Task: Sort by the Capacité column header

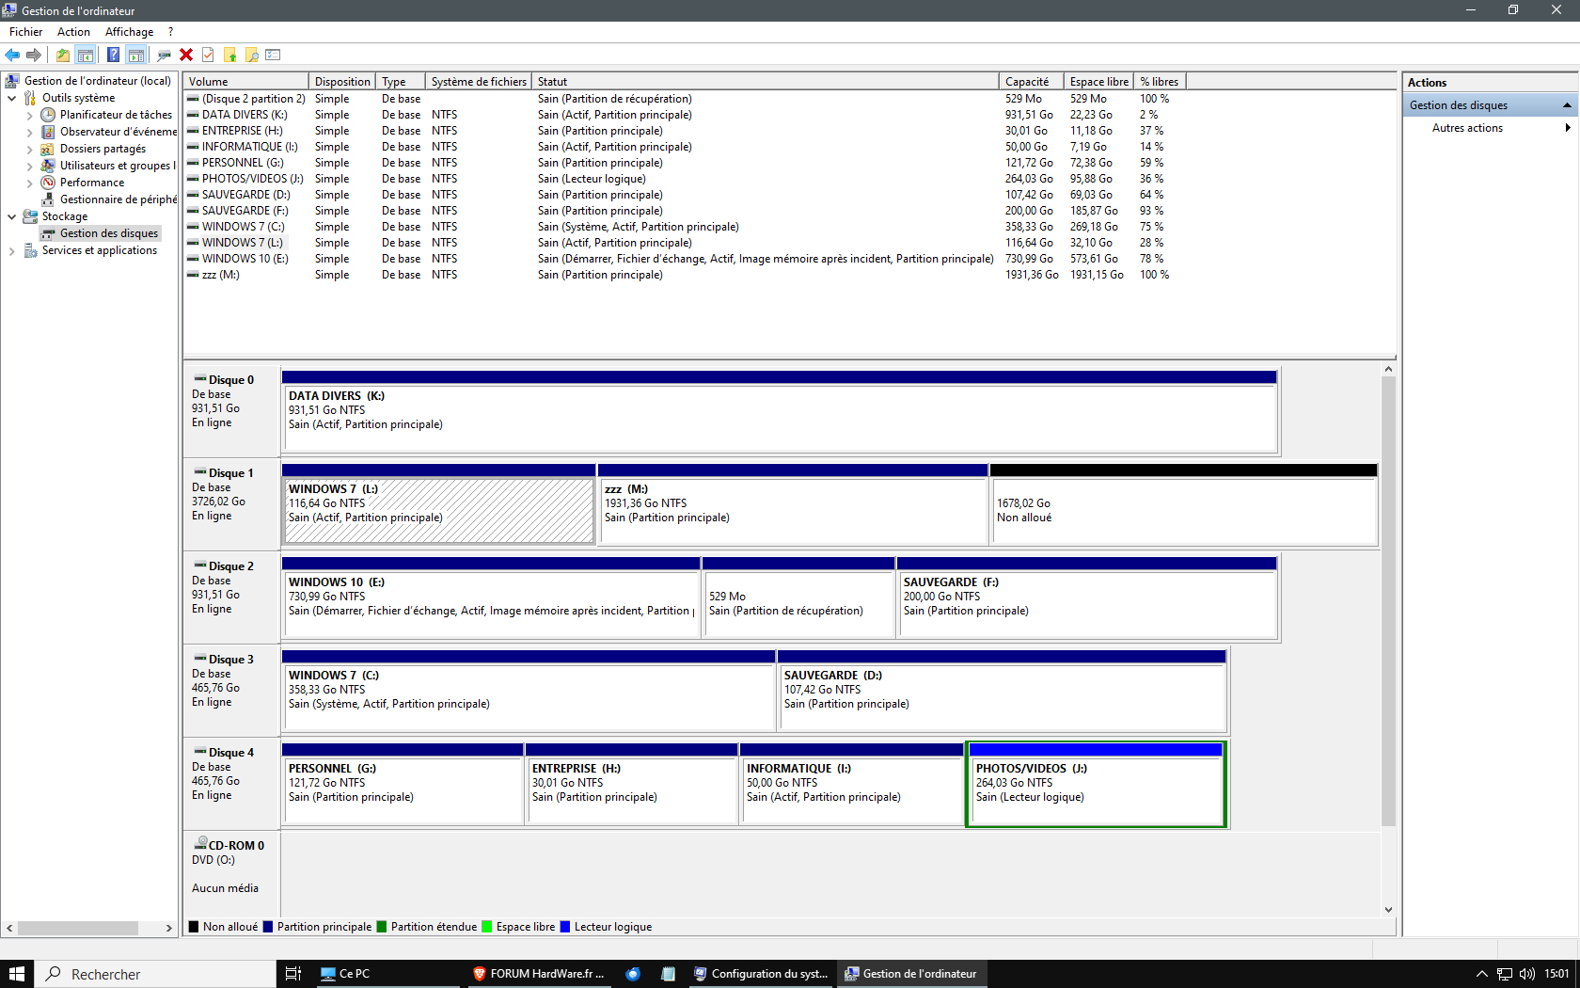Action: coord(1031,82)
